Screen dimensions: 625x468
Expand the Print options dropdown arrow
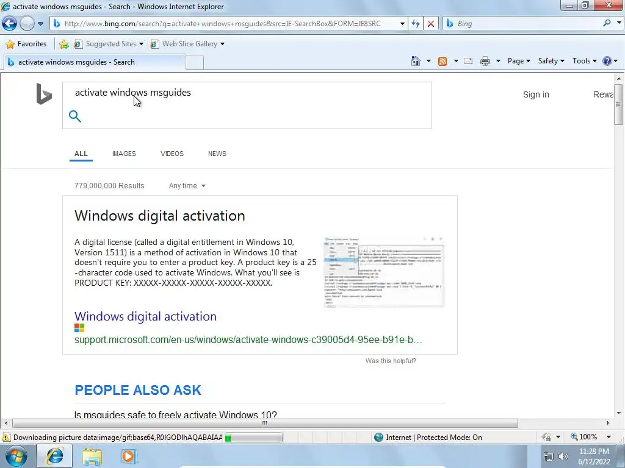point(498,61)
